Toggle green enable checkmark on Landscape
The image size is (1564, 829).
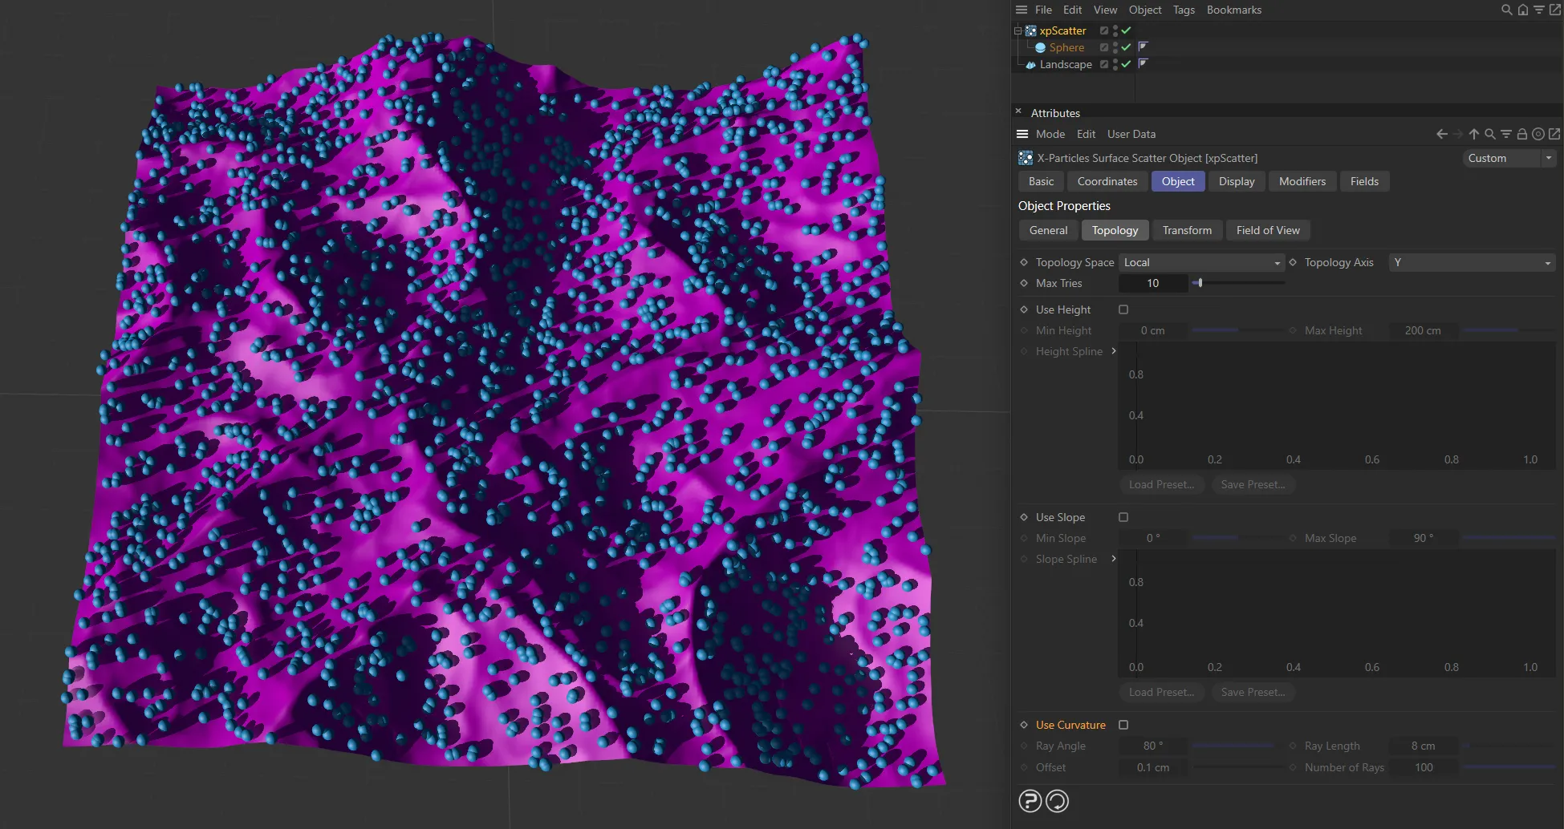1127,64
